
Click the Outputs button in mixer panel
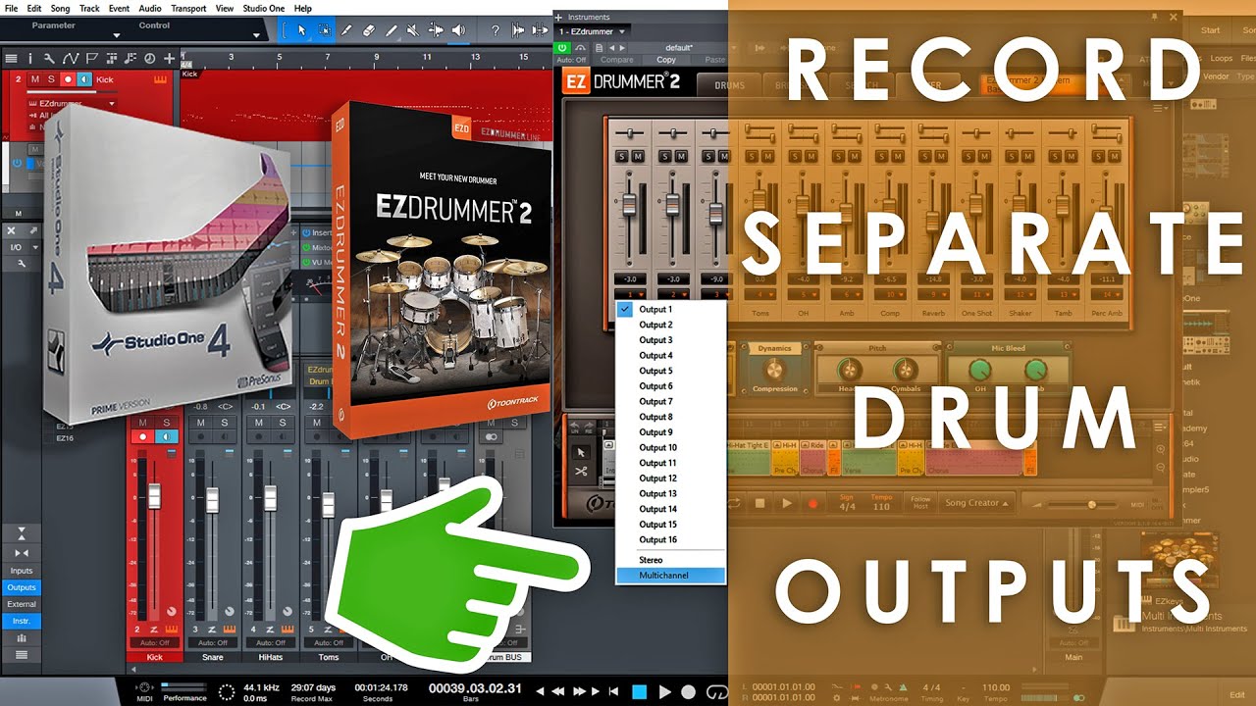coord(21,587)
